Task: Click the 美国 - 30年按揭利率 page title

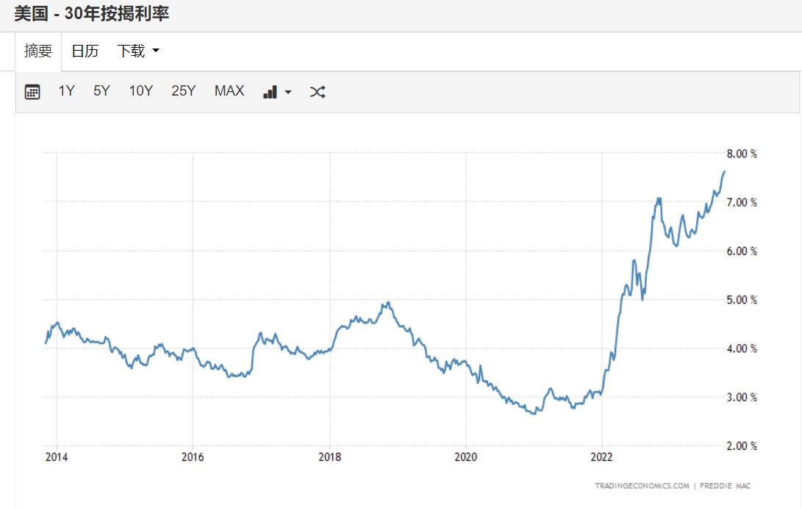Action: (92, 14)
